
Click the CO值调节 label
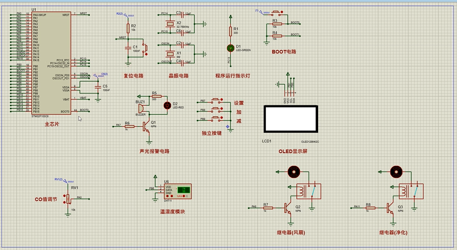coord(46,199)
